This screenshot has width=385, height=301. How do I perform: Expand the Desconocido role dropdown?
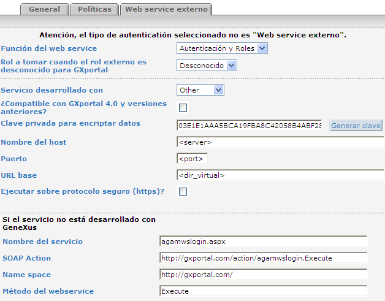tap(207, 66)
